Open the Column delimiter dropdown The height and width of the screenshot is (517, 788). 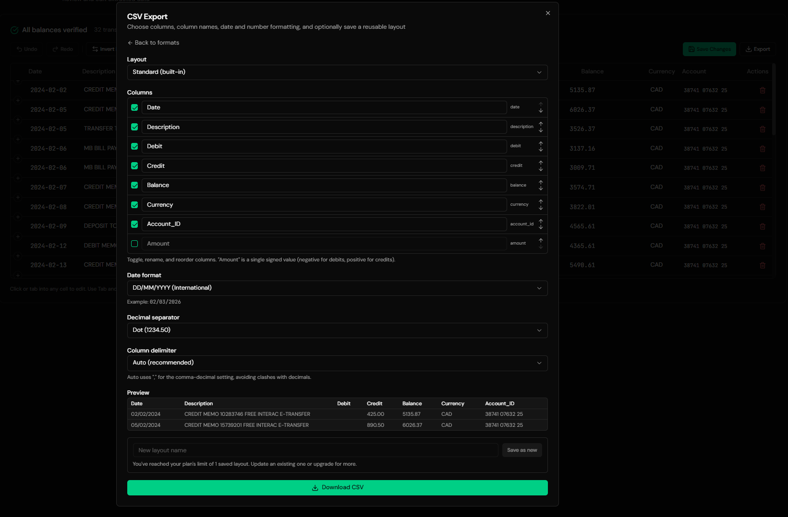click(x=337, y=363)
